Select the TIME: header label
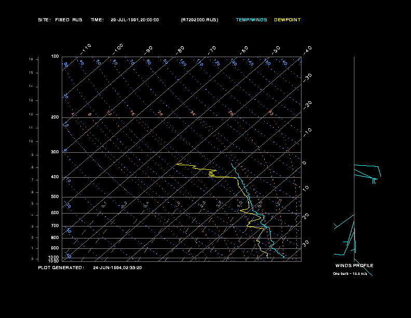411x318 pixels. click(97, 20)
